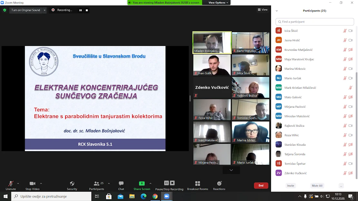Open the Mail app in the taskbar

click(120, 196)
